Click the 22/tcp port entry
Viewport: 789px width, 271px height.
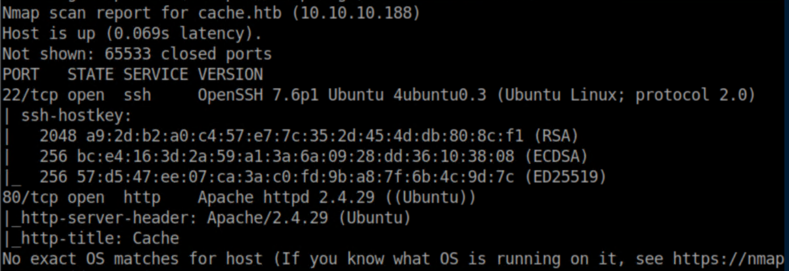[x=25, y=94]
